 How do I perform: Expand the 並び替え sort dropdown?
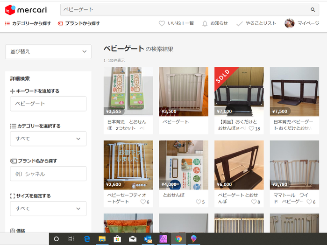(48, 51)
